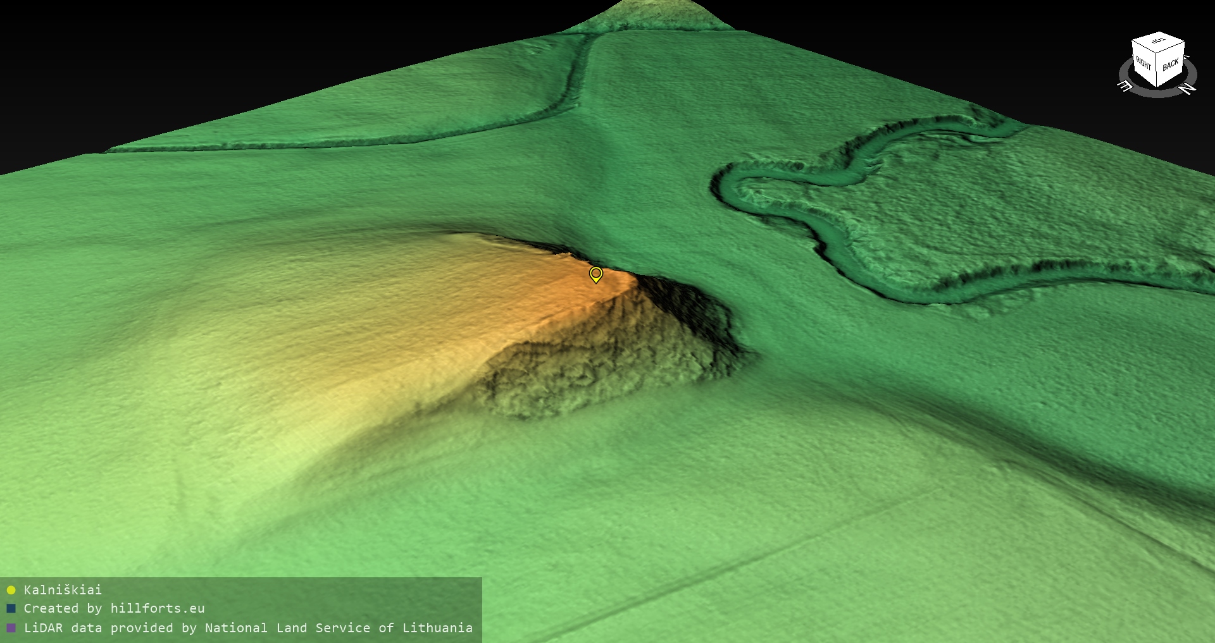Click the yellow Kalniškiai map pin marker

(x=595, y=274)
